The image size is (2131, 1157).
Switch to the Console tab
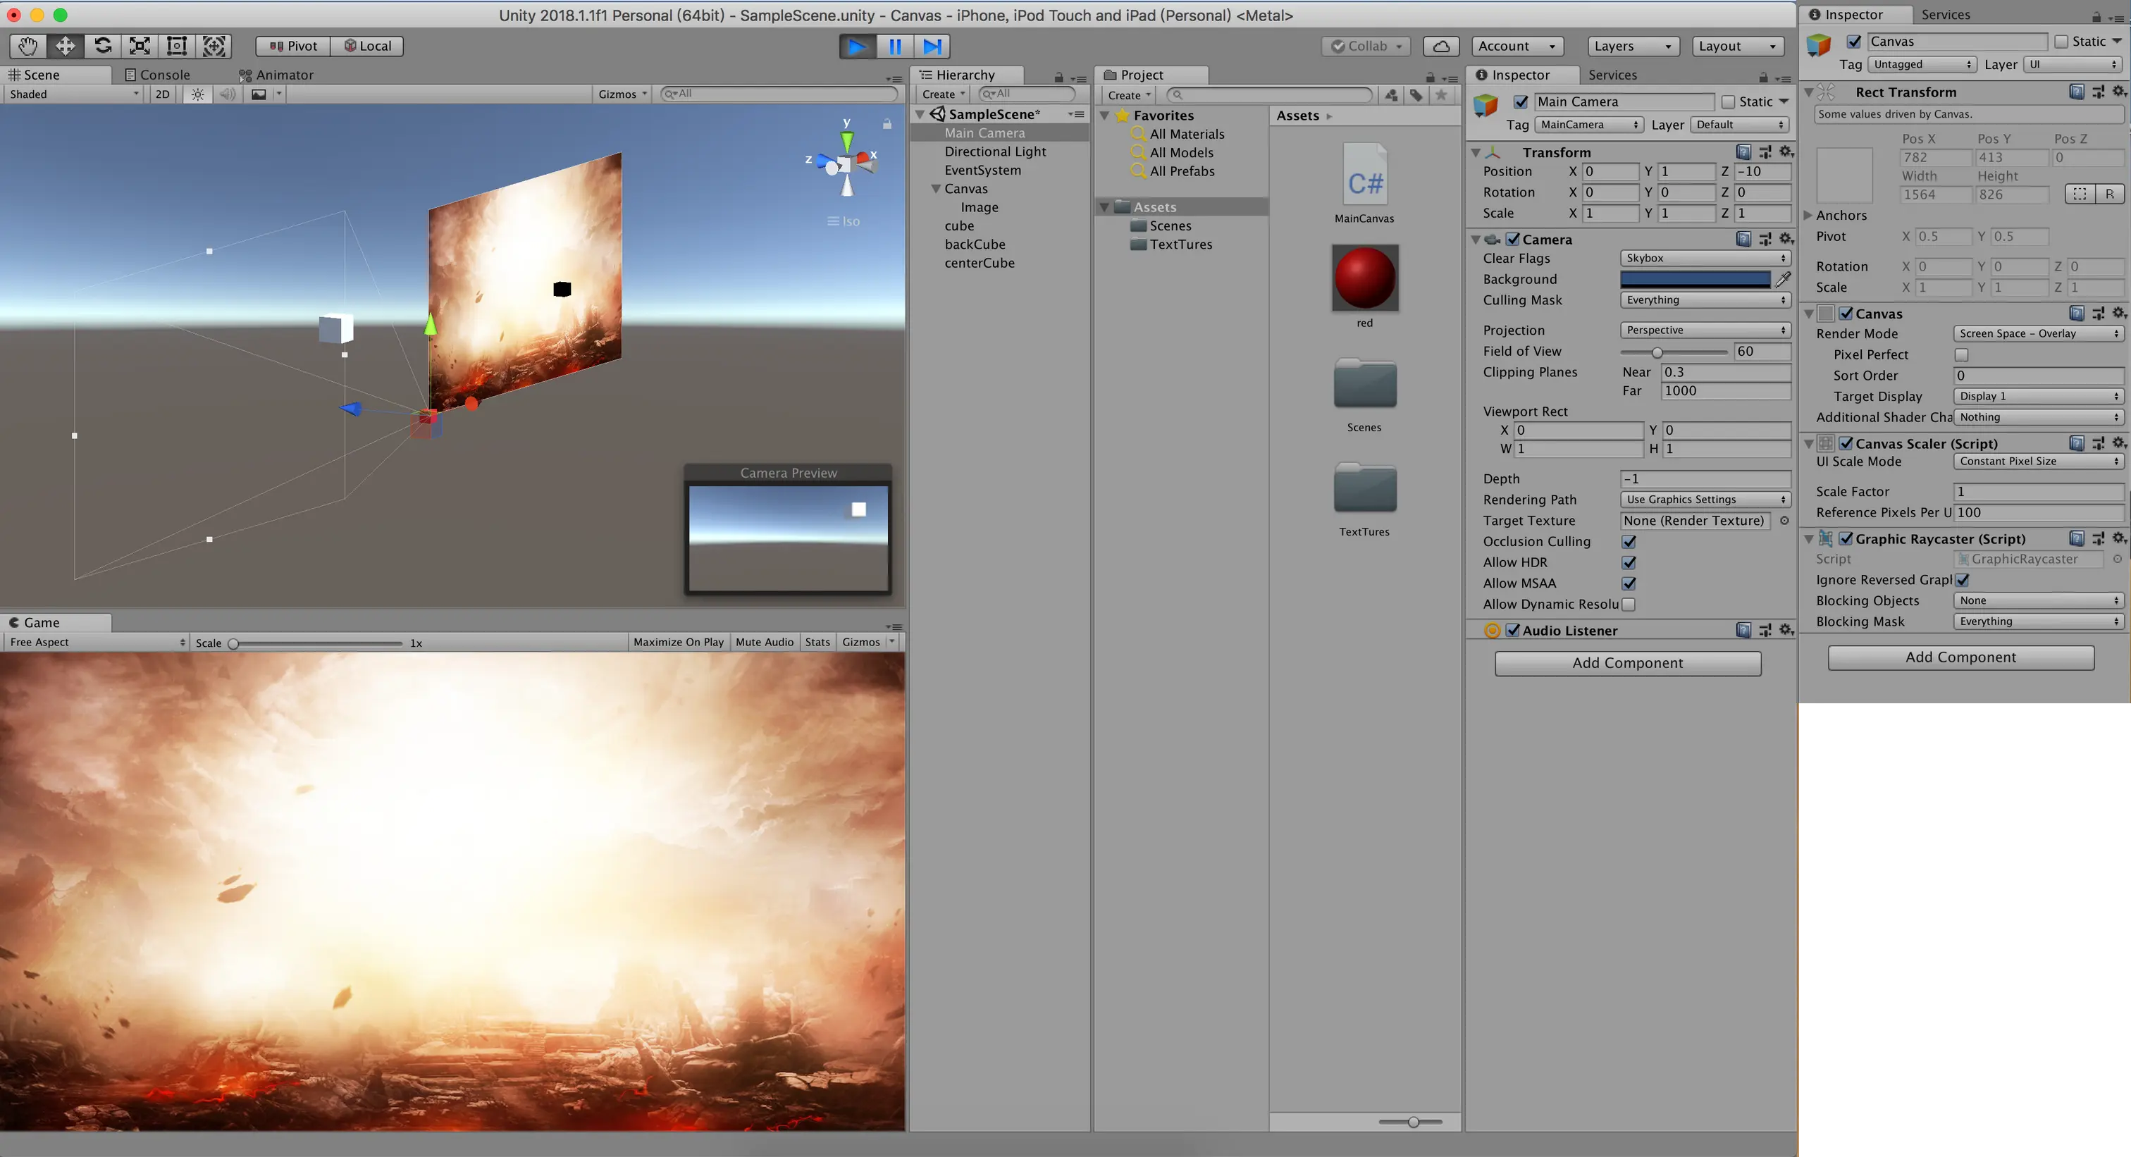coord(157,75)
